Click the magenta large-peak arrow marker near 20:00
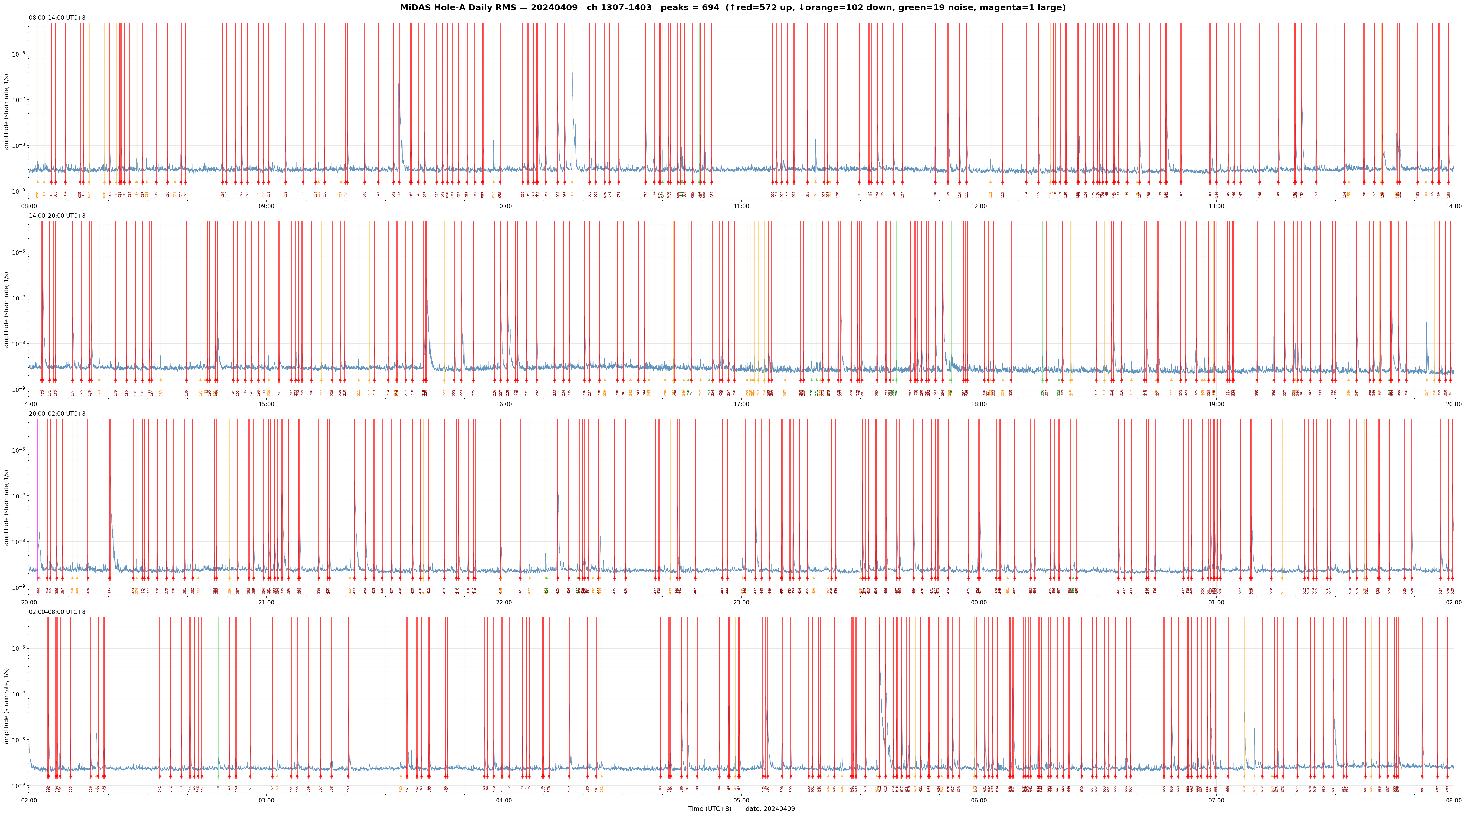Screen dimensions: 1466x816 [38, 578]
